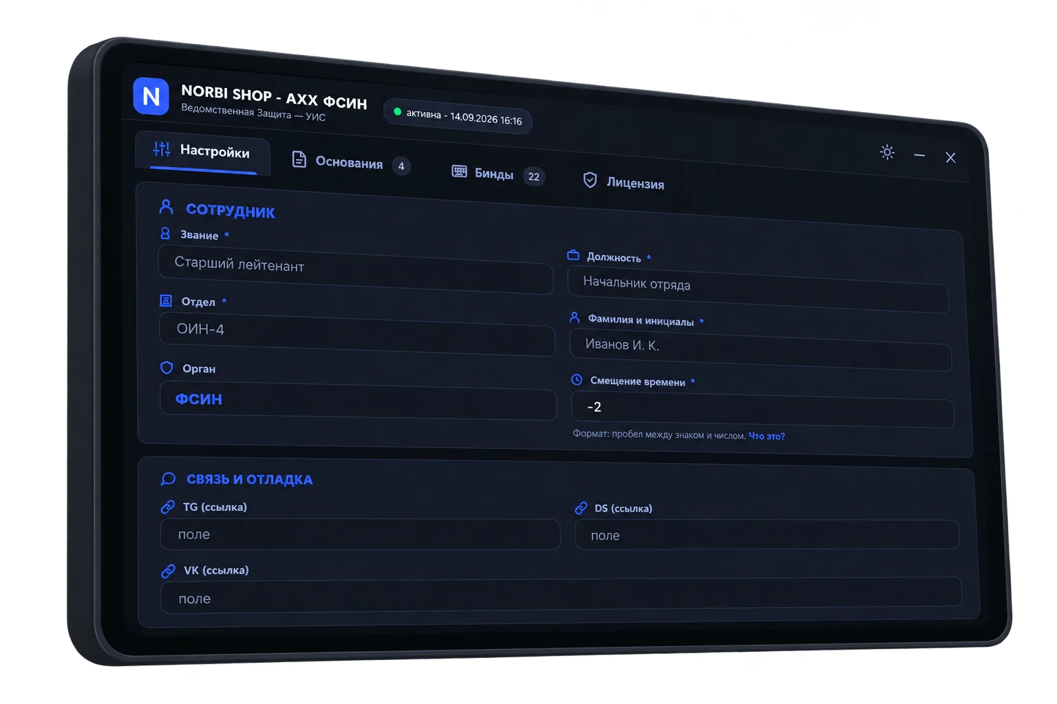
Task: Click the rank icon next to Звание
Action: coord(165,233)
